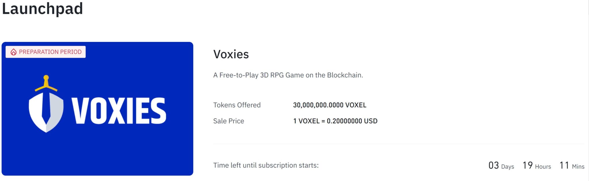Click the Mins countdown label
This screenshot has height=181, width=589.
pos(578,167)
